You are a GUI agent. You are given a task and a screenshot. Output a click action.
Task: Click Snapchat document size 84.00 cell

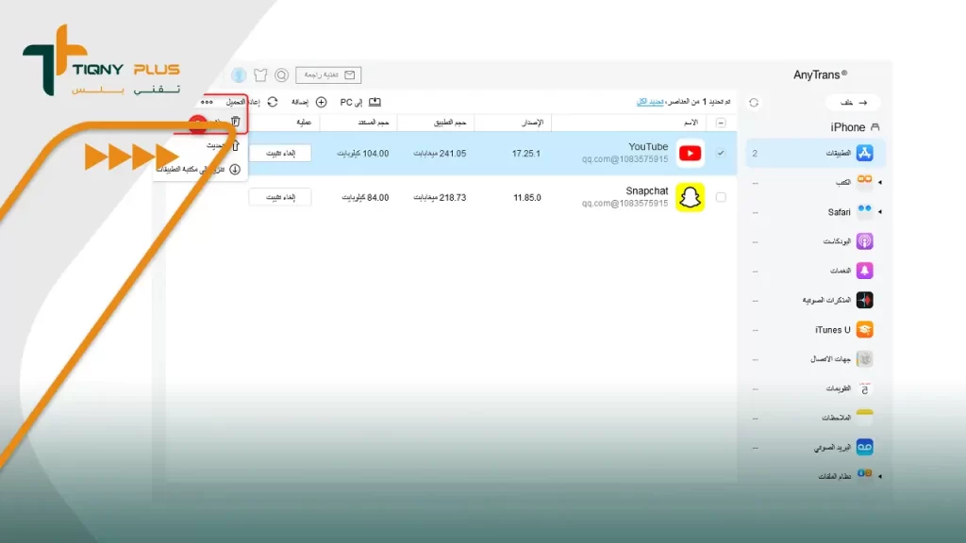365,198
